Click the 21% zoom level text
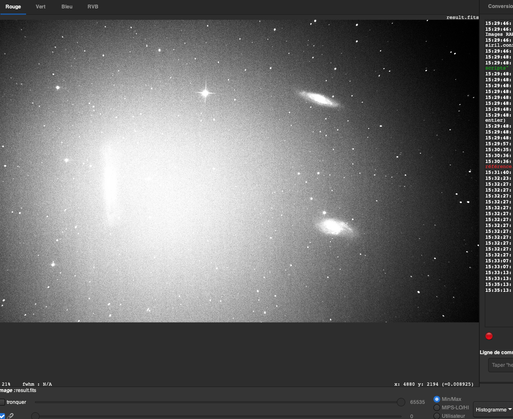 point(6,384)
